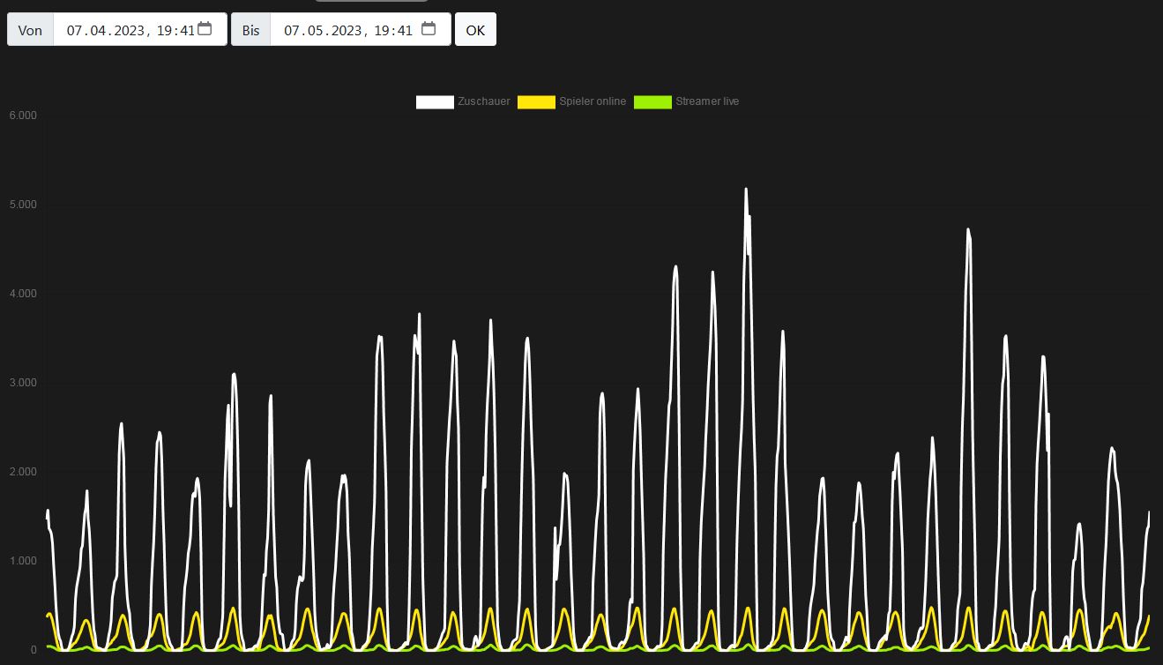The width and height of the screenshot is (1163, 665).
Task: Click the Von label
Action: (30, 30)
